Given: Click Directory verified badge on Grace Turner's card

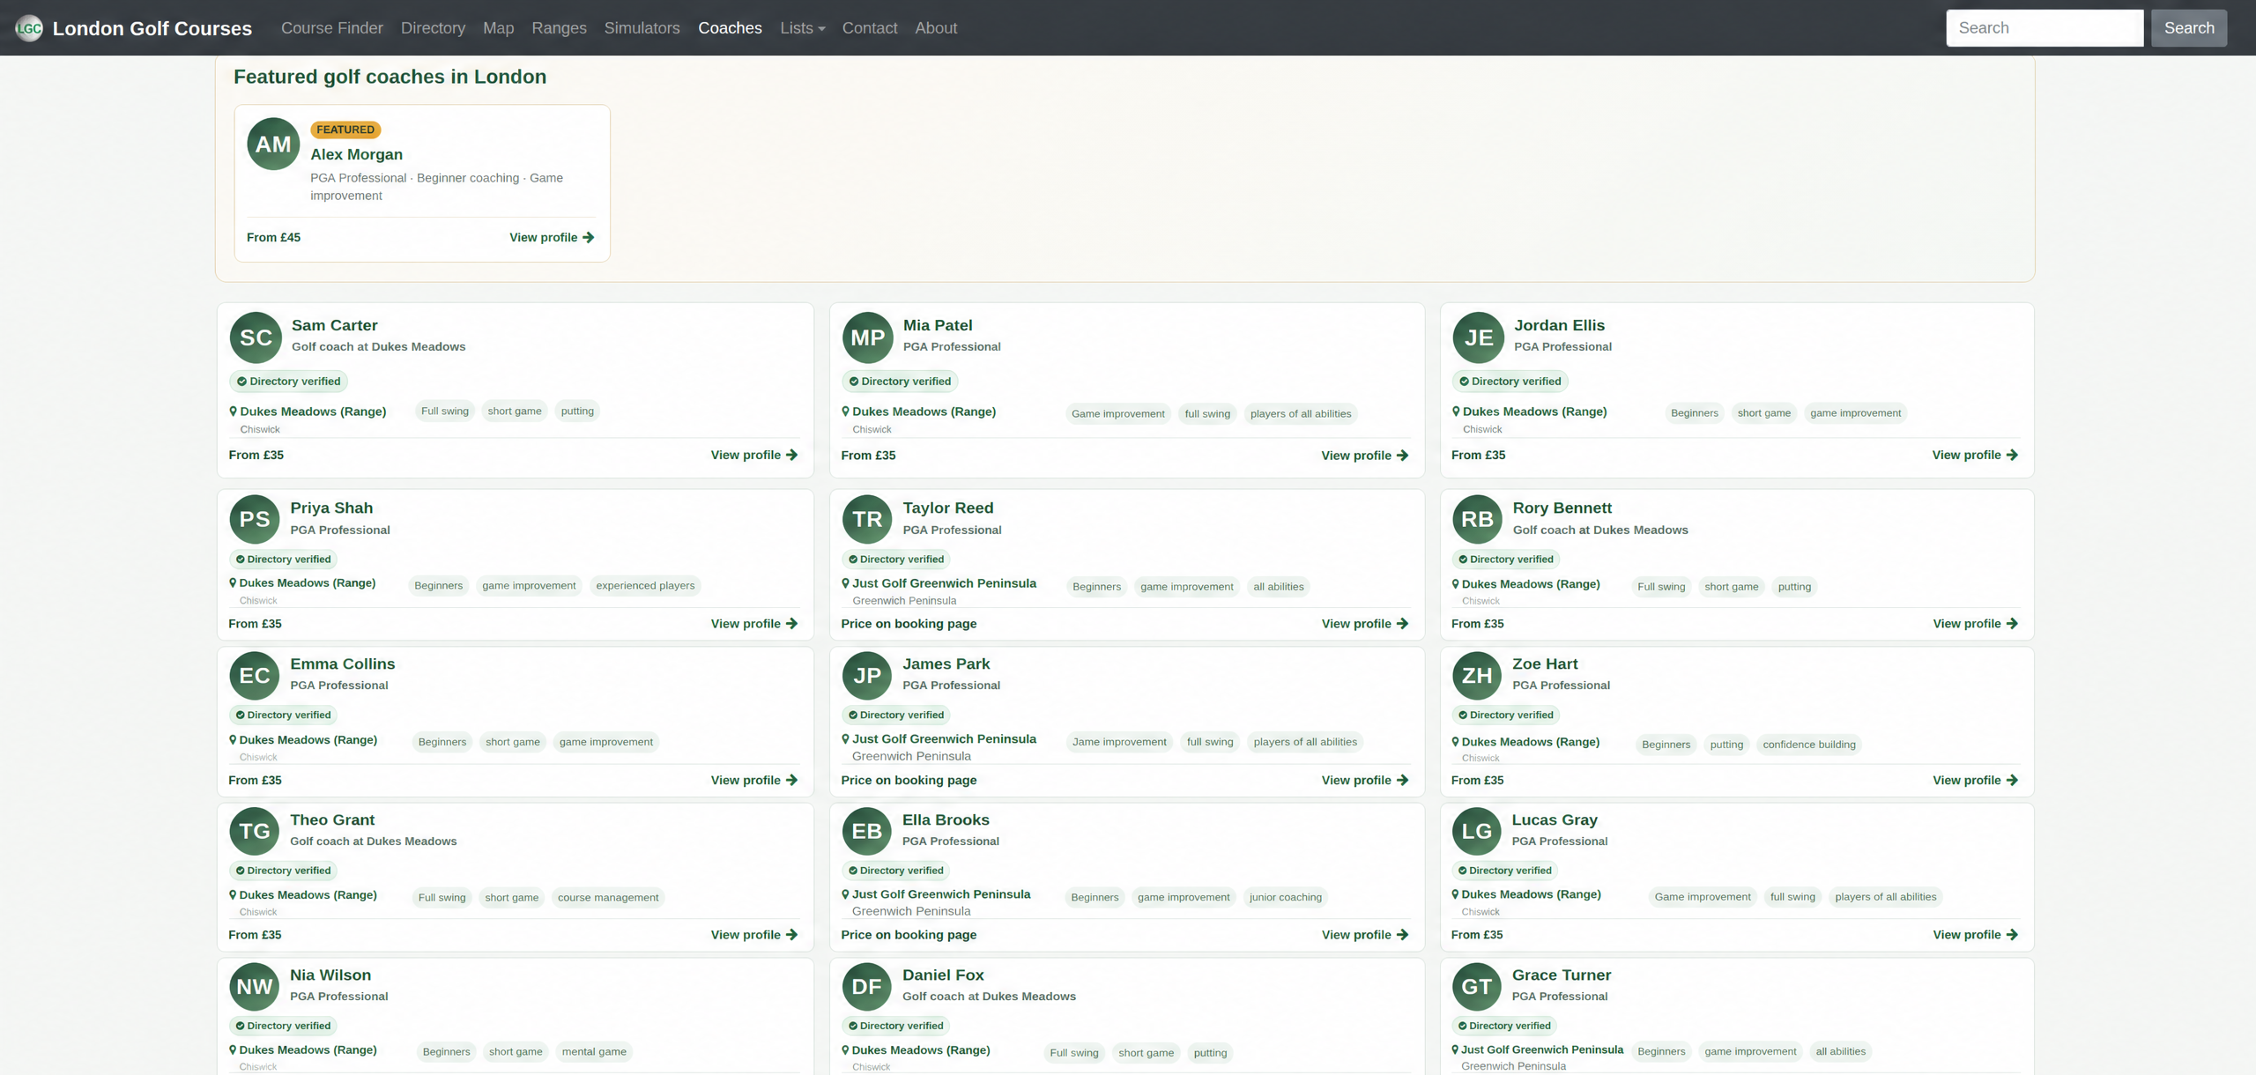Looking at the screenshot, I should (1504, 1026).
